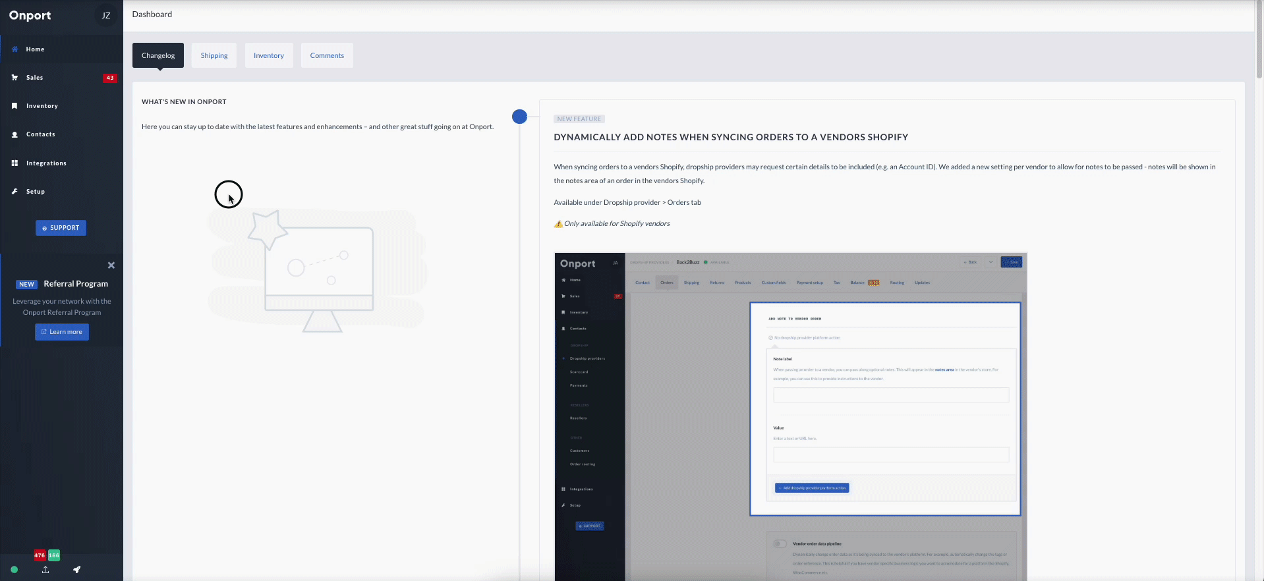This screenshot has width=1264, height=581.
Task: Click the Integrations grid icon
Action: point(14,163)
